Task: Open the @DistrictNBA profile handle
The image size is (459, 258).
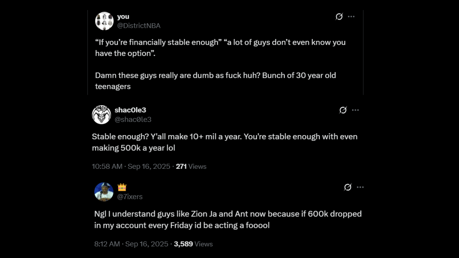Action: pos(139,25)
